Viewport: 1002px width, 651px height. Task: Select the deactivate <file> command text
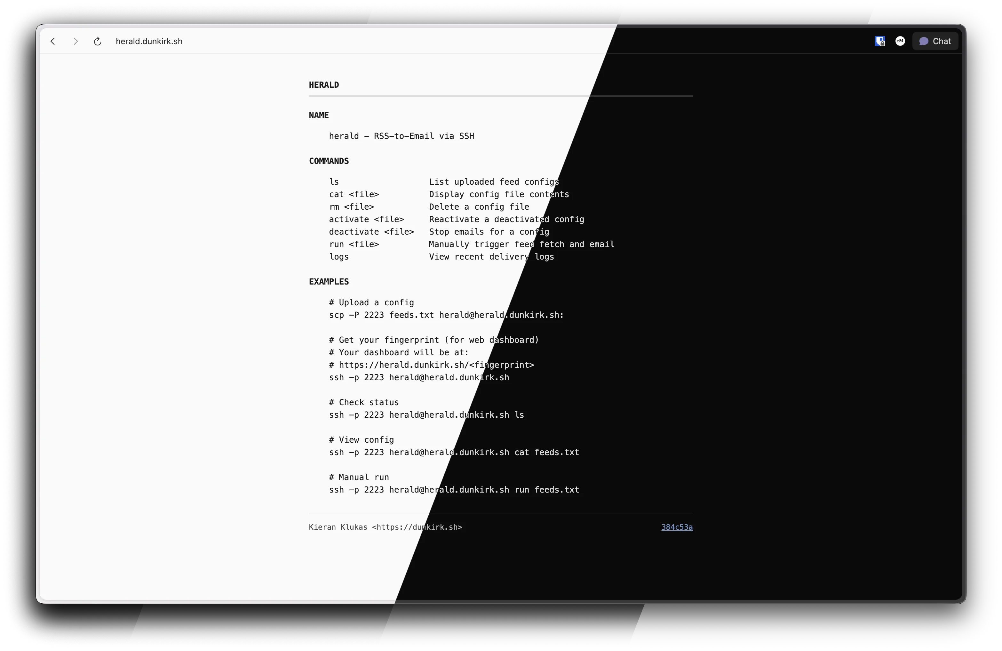click(x=371, y=232)
